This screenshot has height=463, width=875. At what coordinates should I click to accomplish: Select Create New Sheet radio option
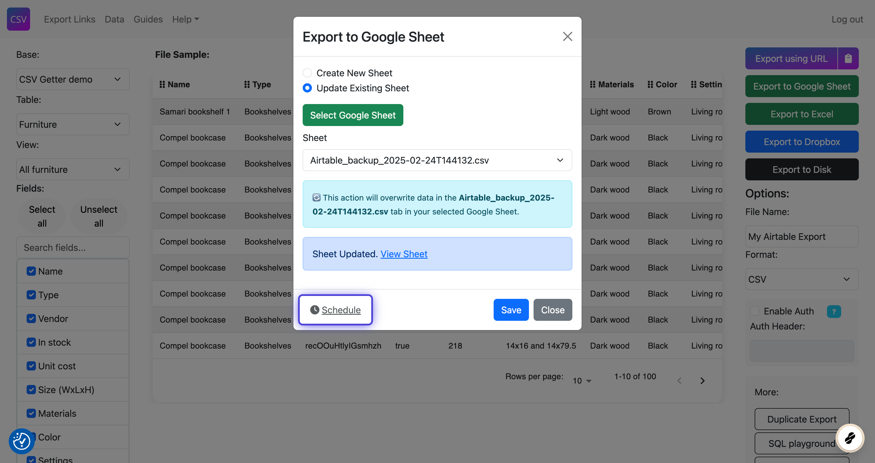tap(307, 73)
